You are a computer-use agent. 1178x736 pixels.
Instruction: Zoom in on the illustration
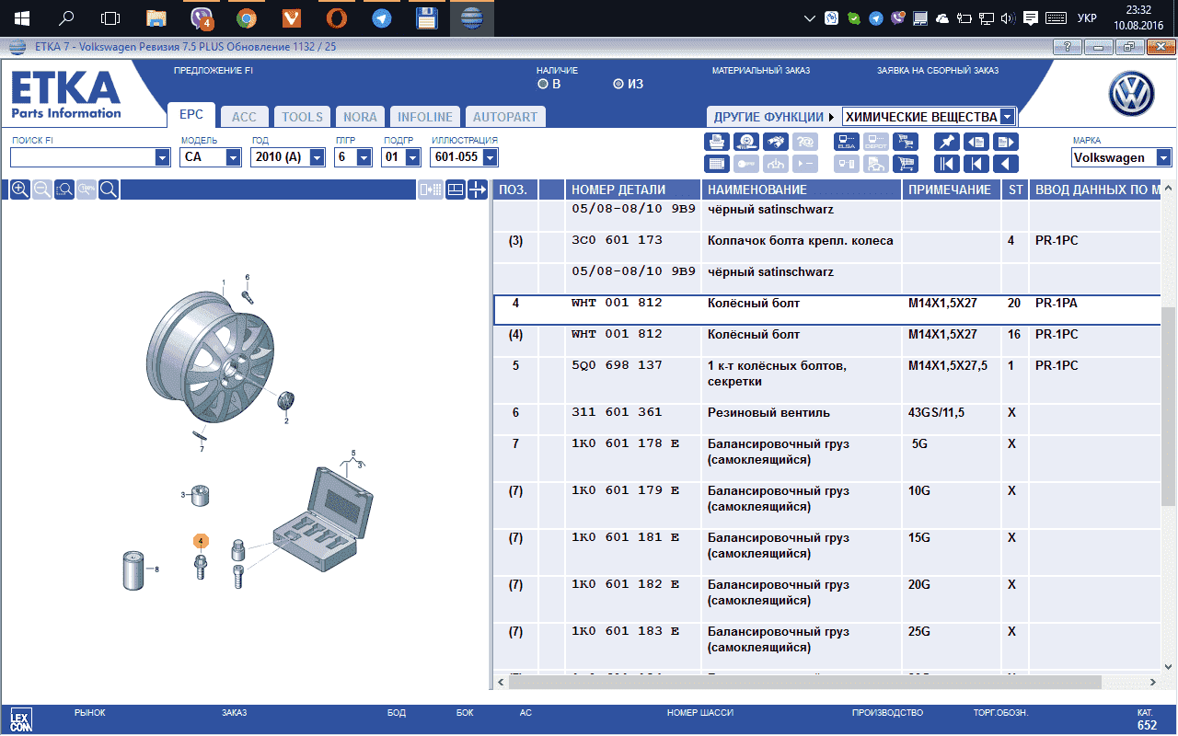click(19, 190)
